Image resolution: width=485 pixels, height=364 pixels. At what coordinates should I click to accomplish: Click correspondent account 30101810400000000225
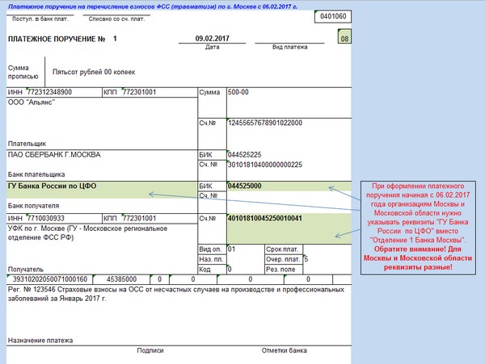click(x=265, y=165)
